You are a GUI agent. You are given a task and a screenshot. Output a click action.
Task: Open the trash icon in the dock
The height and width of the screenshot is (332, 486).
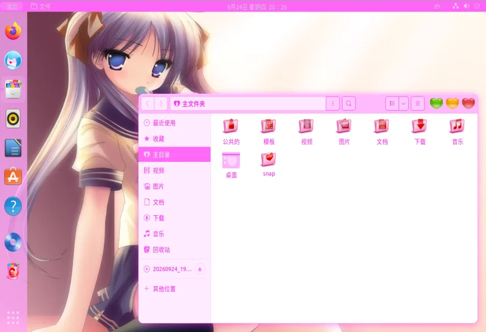(x=13, y=271)
